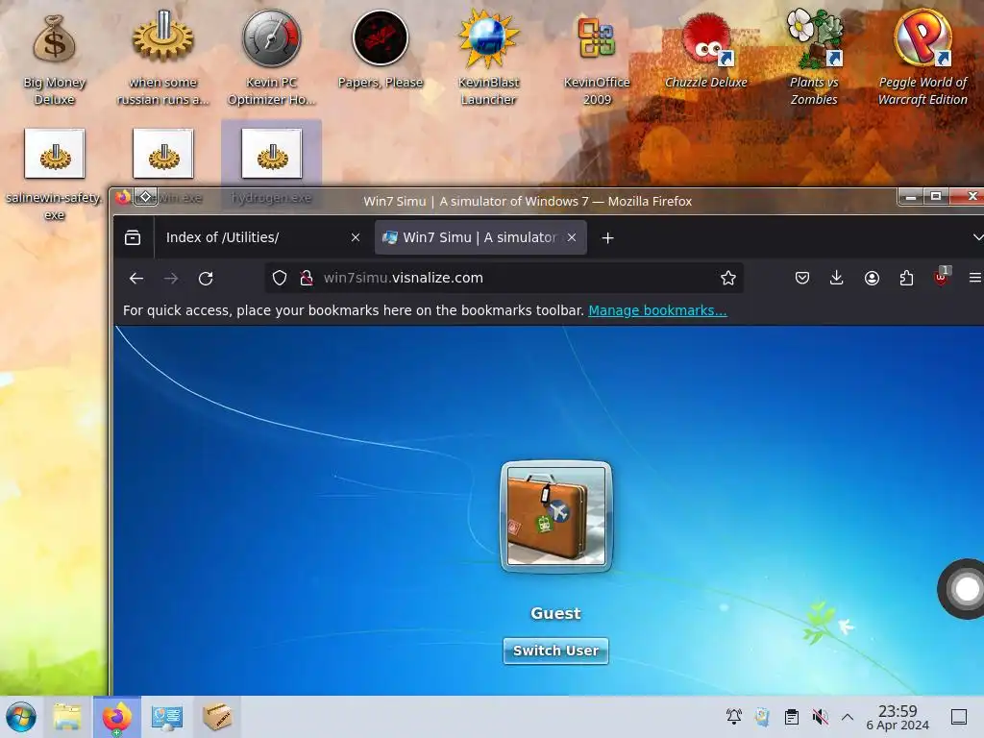This screenshot has width=984, height=738.
Task: Open tracking protection shield in address bar
Action: (x=280, y=278)
